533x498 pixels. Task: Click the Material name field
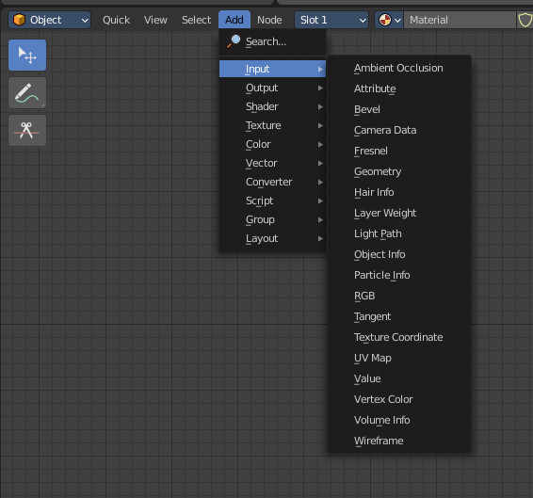pos(460,20)
